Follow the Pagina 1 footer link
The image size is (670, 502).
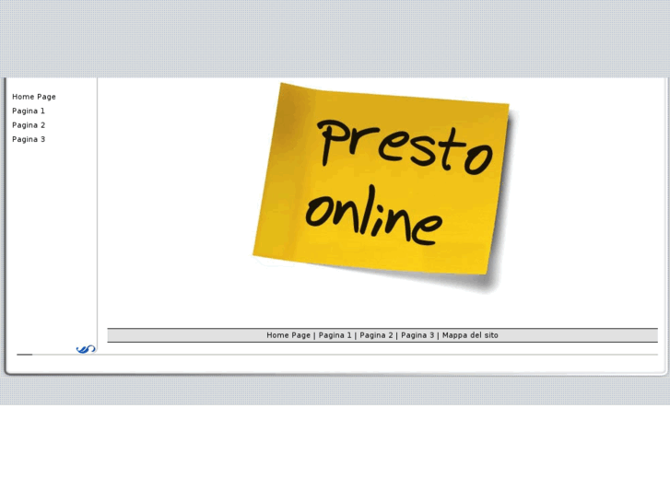coord(335,335)
